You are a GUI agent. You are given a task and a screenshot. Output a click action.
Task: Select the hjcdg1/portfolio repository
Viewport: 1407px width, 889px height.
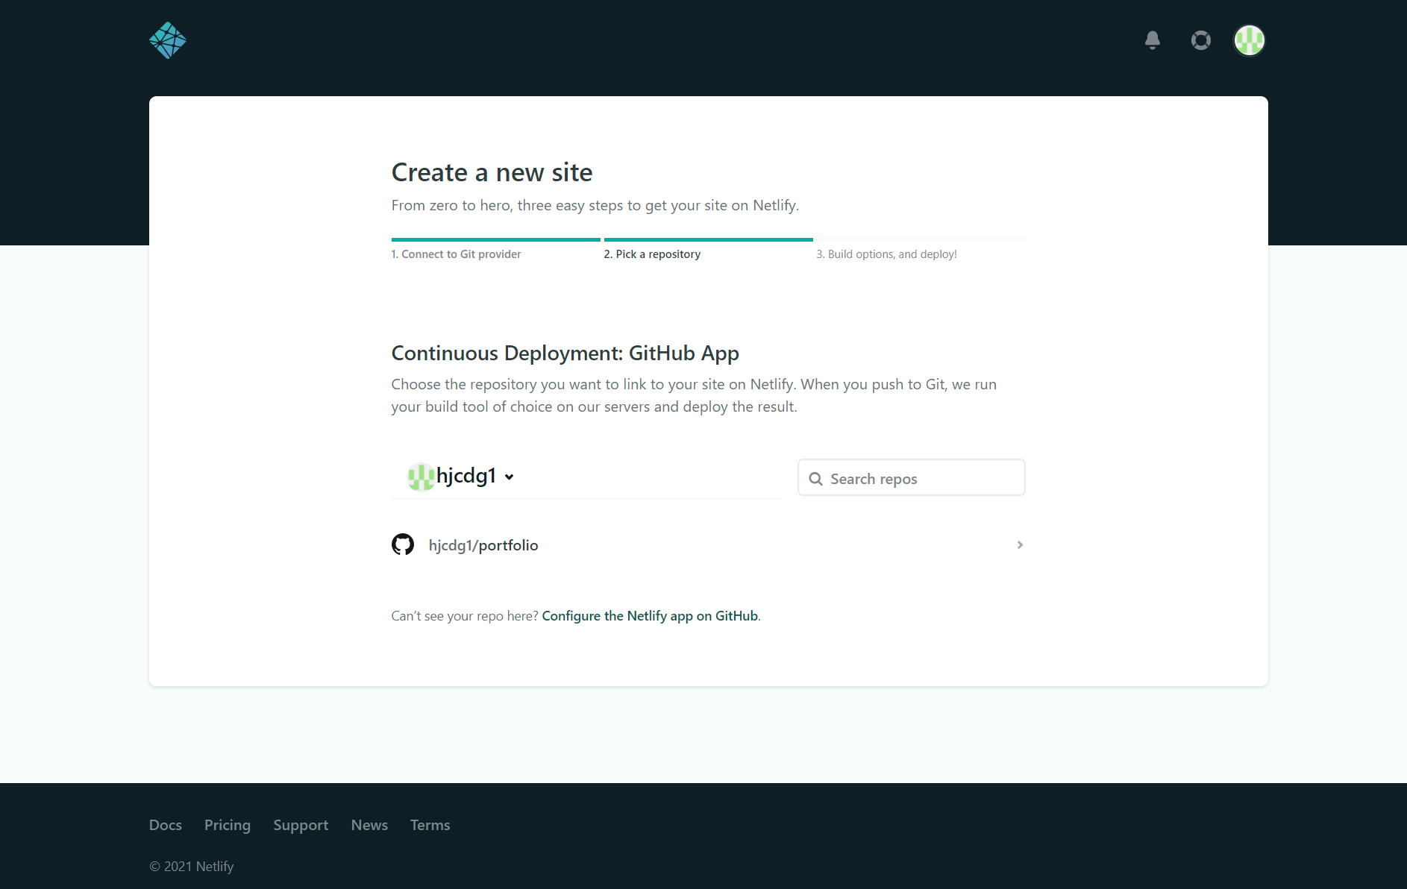point(708,545)
